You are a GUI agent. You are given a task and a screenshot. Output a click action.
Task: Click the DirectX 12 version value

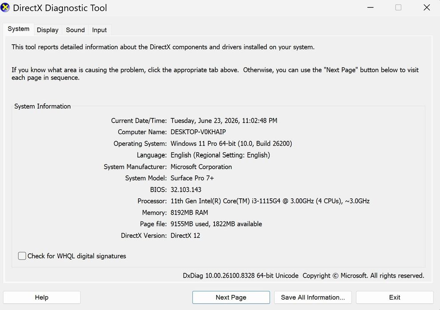[185, 236]
